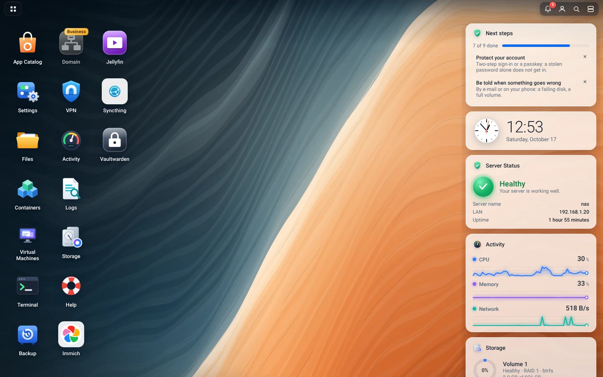The height and width of the screenshot is (377, 603).
Task: Open the Be told when something goes wrong step
Action: coord(526,89)
